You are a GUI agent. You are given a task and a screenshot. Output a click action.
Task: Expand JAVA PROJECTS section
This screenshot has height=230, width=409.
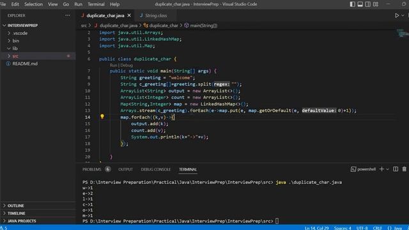pos(22,221)
